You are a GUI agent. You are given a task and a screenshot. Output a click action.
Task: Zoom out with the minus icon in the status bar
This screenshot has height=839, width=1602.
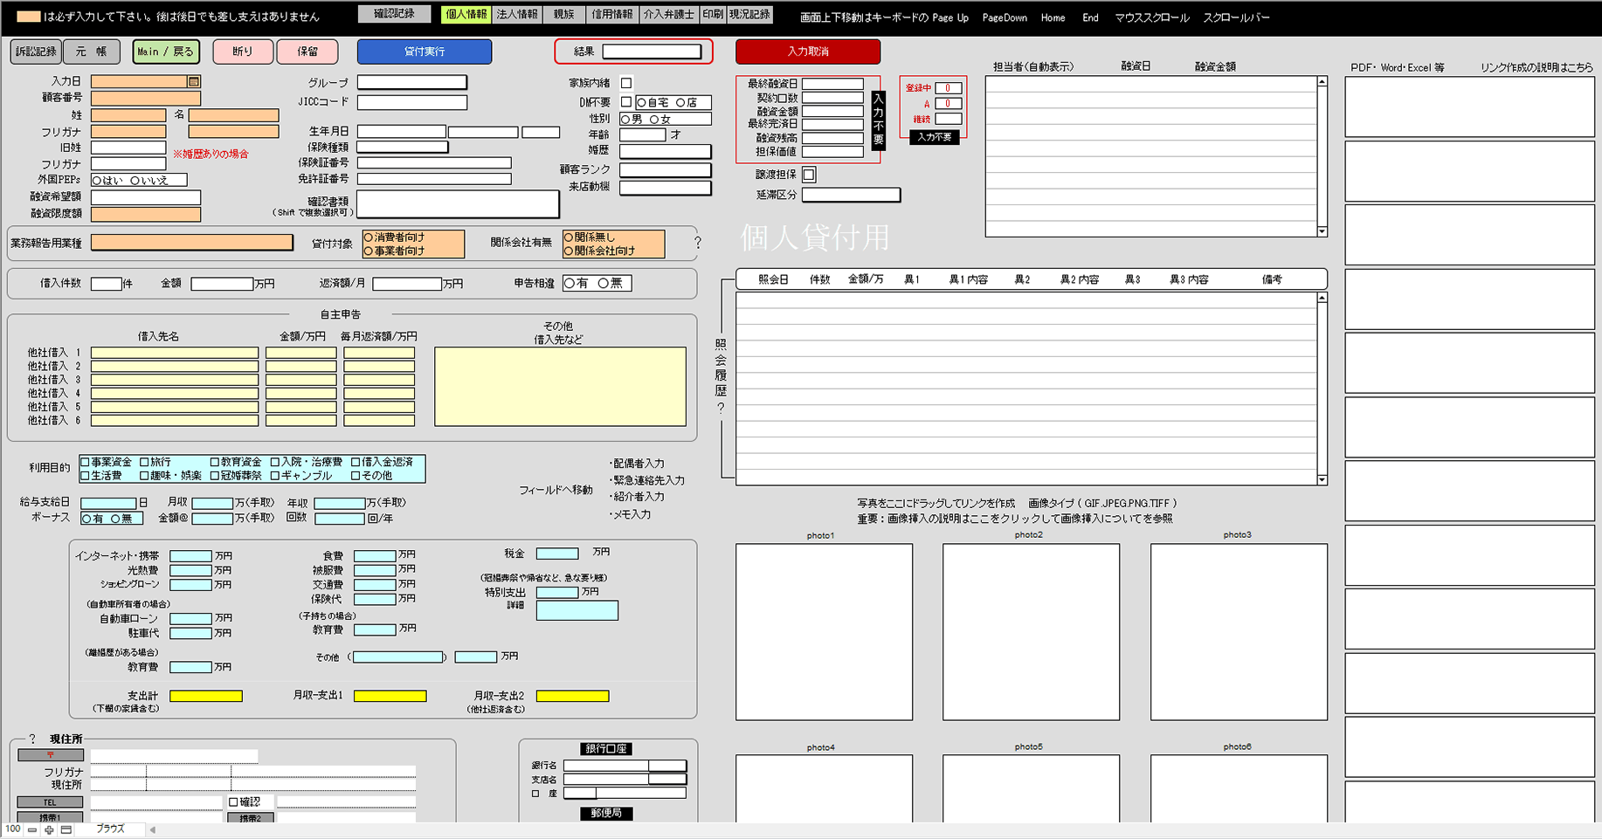tap(32, 829)
